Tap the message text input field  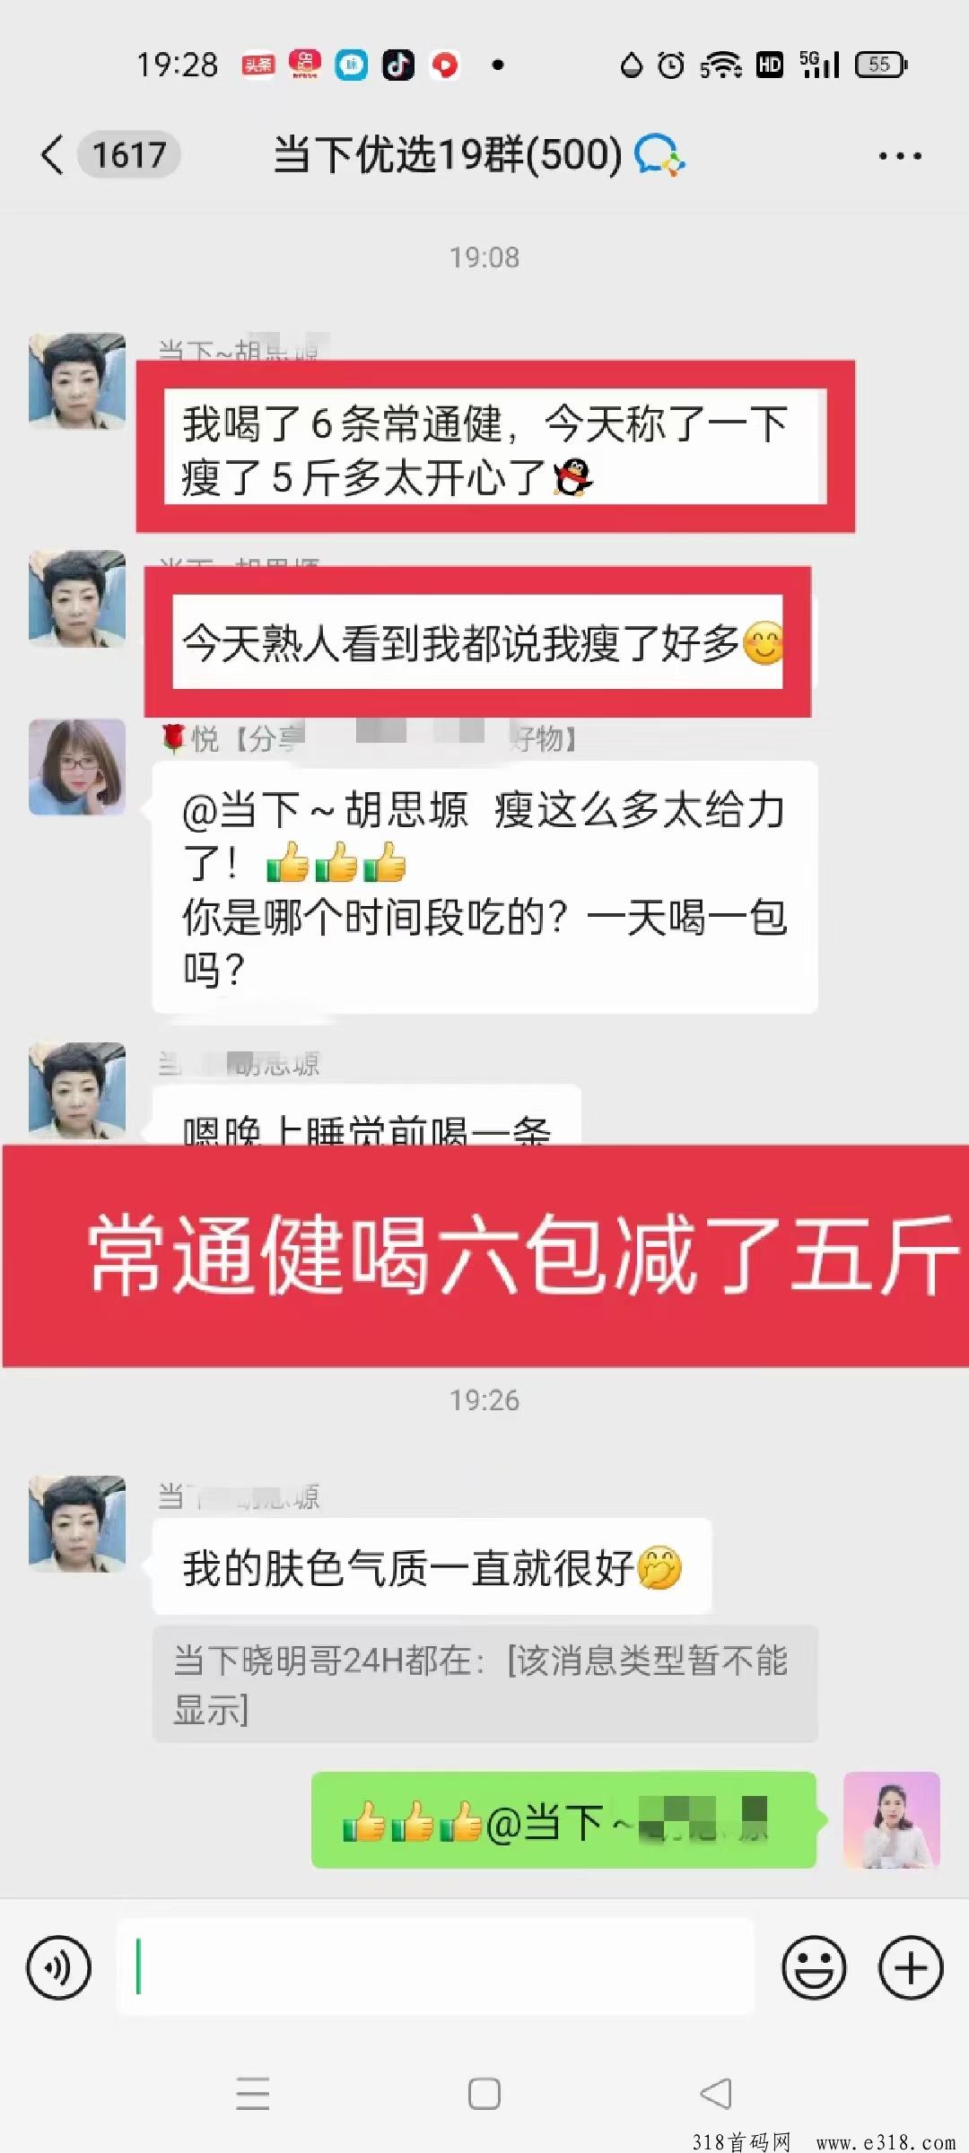pos(436,1966)
